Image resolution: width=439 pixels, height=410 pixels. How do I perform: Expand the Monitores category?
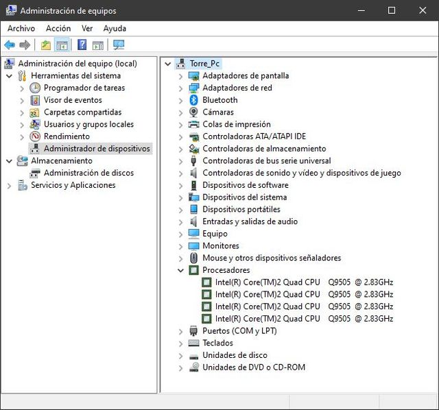pos(180,246)
